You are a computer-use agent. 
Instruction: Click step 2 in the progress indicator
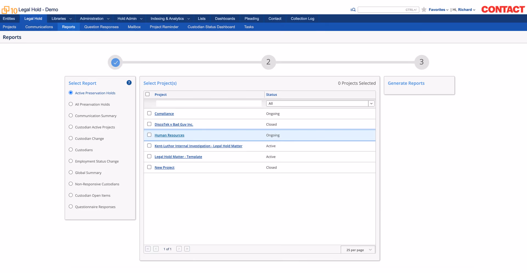coord(268,62)
